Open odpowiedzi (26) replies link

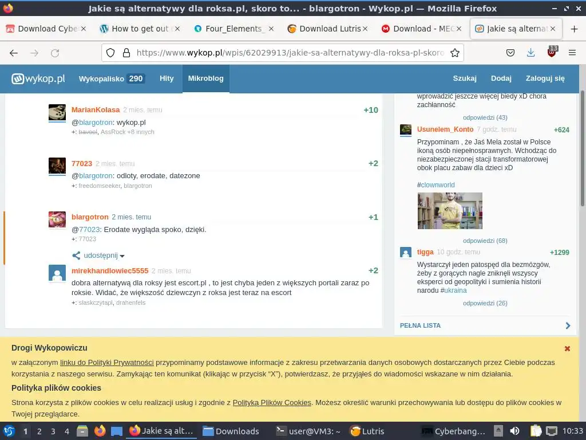pyautogui.click(x=485, y=303)
